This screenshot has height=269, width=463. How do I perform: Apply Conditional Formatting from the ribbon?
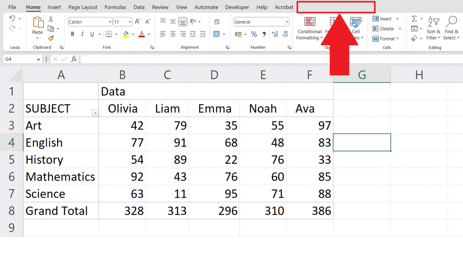309,28
